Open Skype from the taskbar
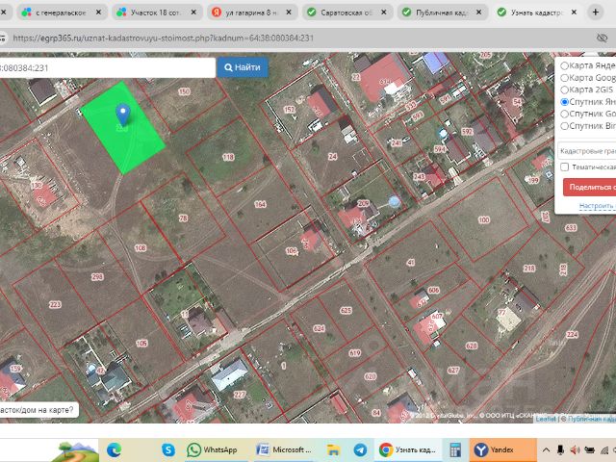The image size is (616, 462). point(168,449)
